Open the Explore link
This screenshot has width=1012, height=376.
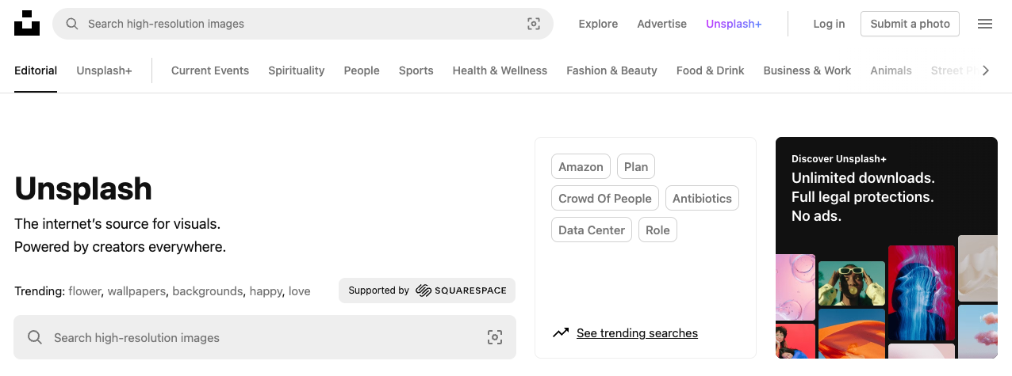tap(598, 24)
